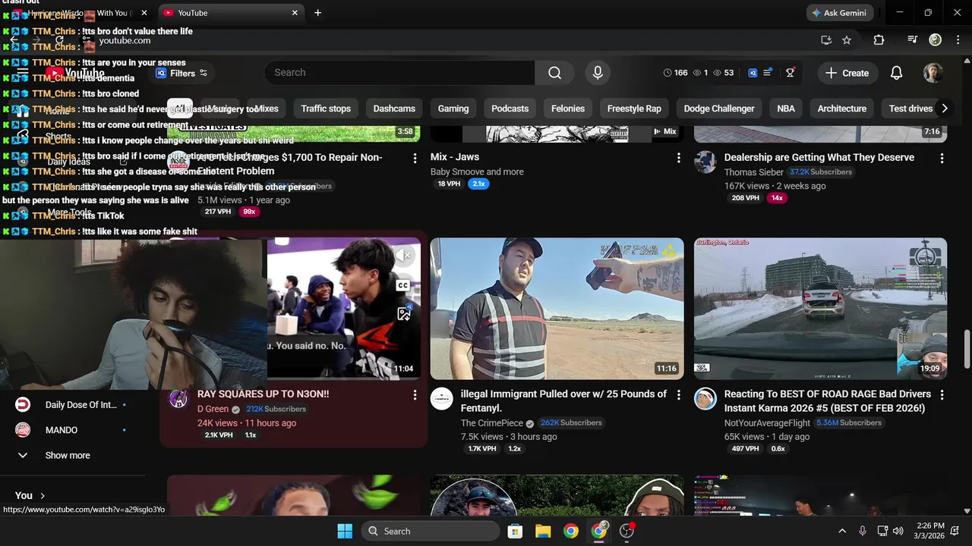Play the illegal Immigrant Fentanyl video thumbnail

pos(557,309)
